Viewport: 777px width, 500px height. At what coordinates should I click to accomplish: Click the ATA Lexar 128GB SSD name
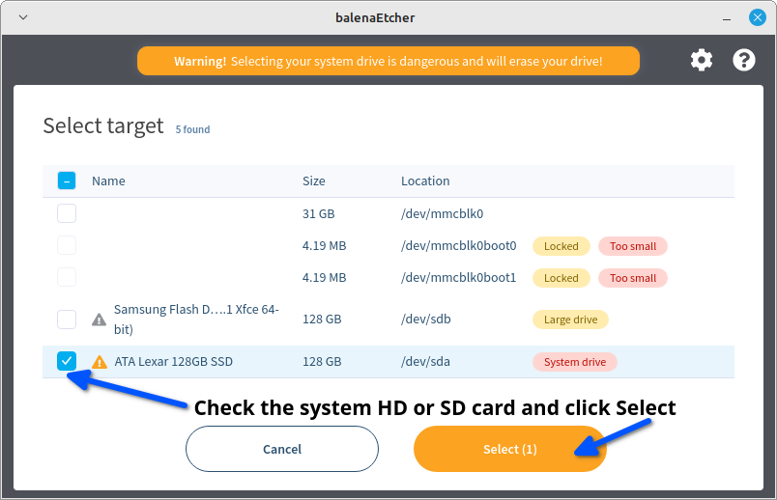click(173, 362)
